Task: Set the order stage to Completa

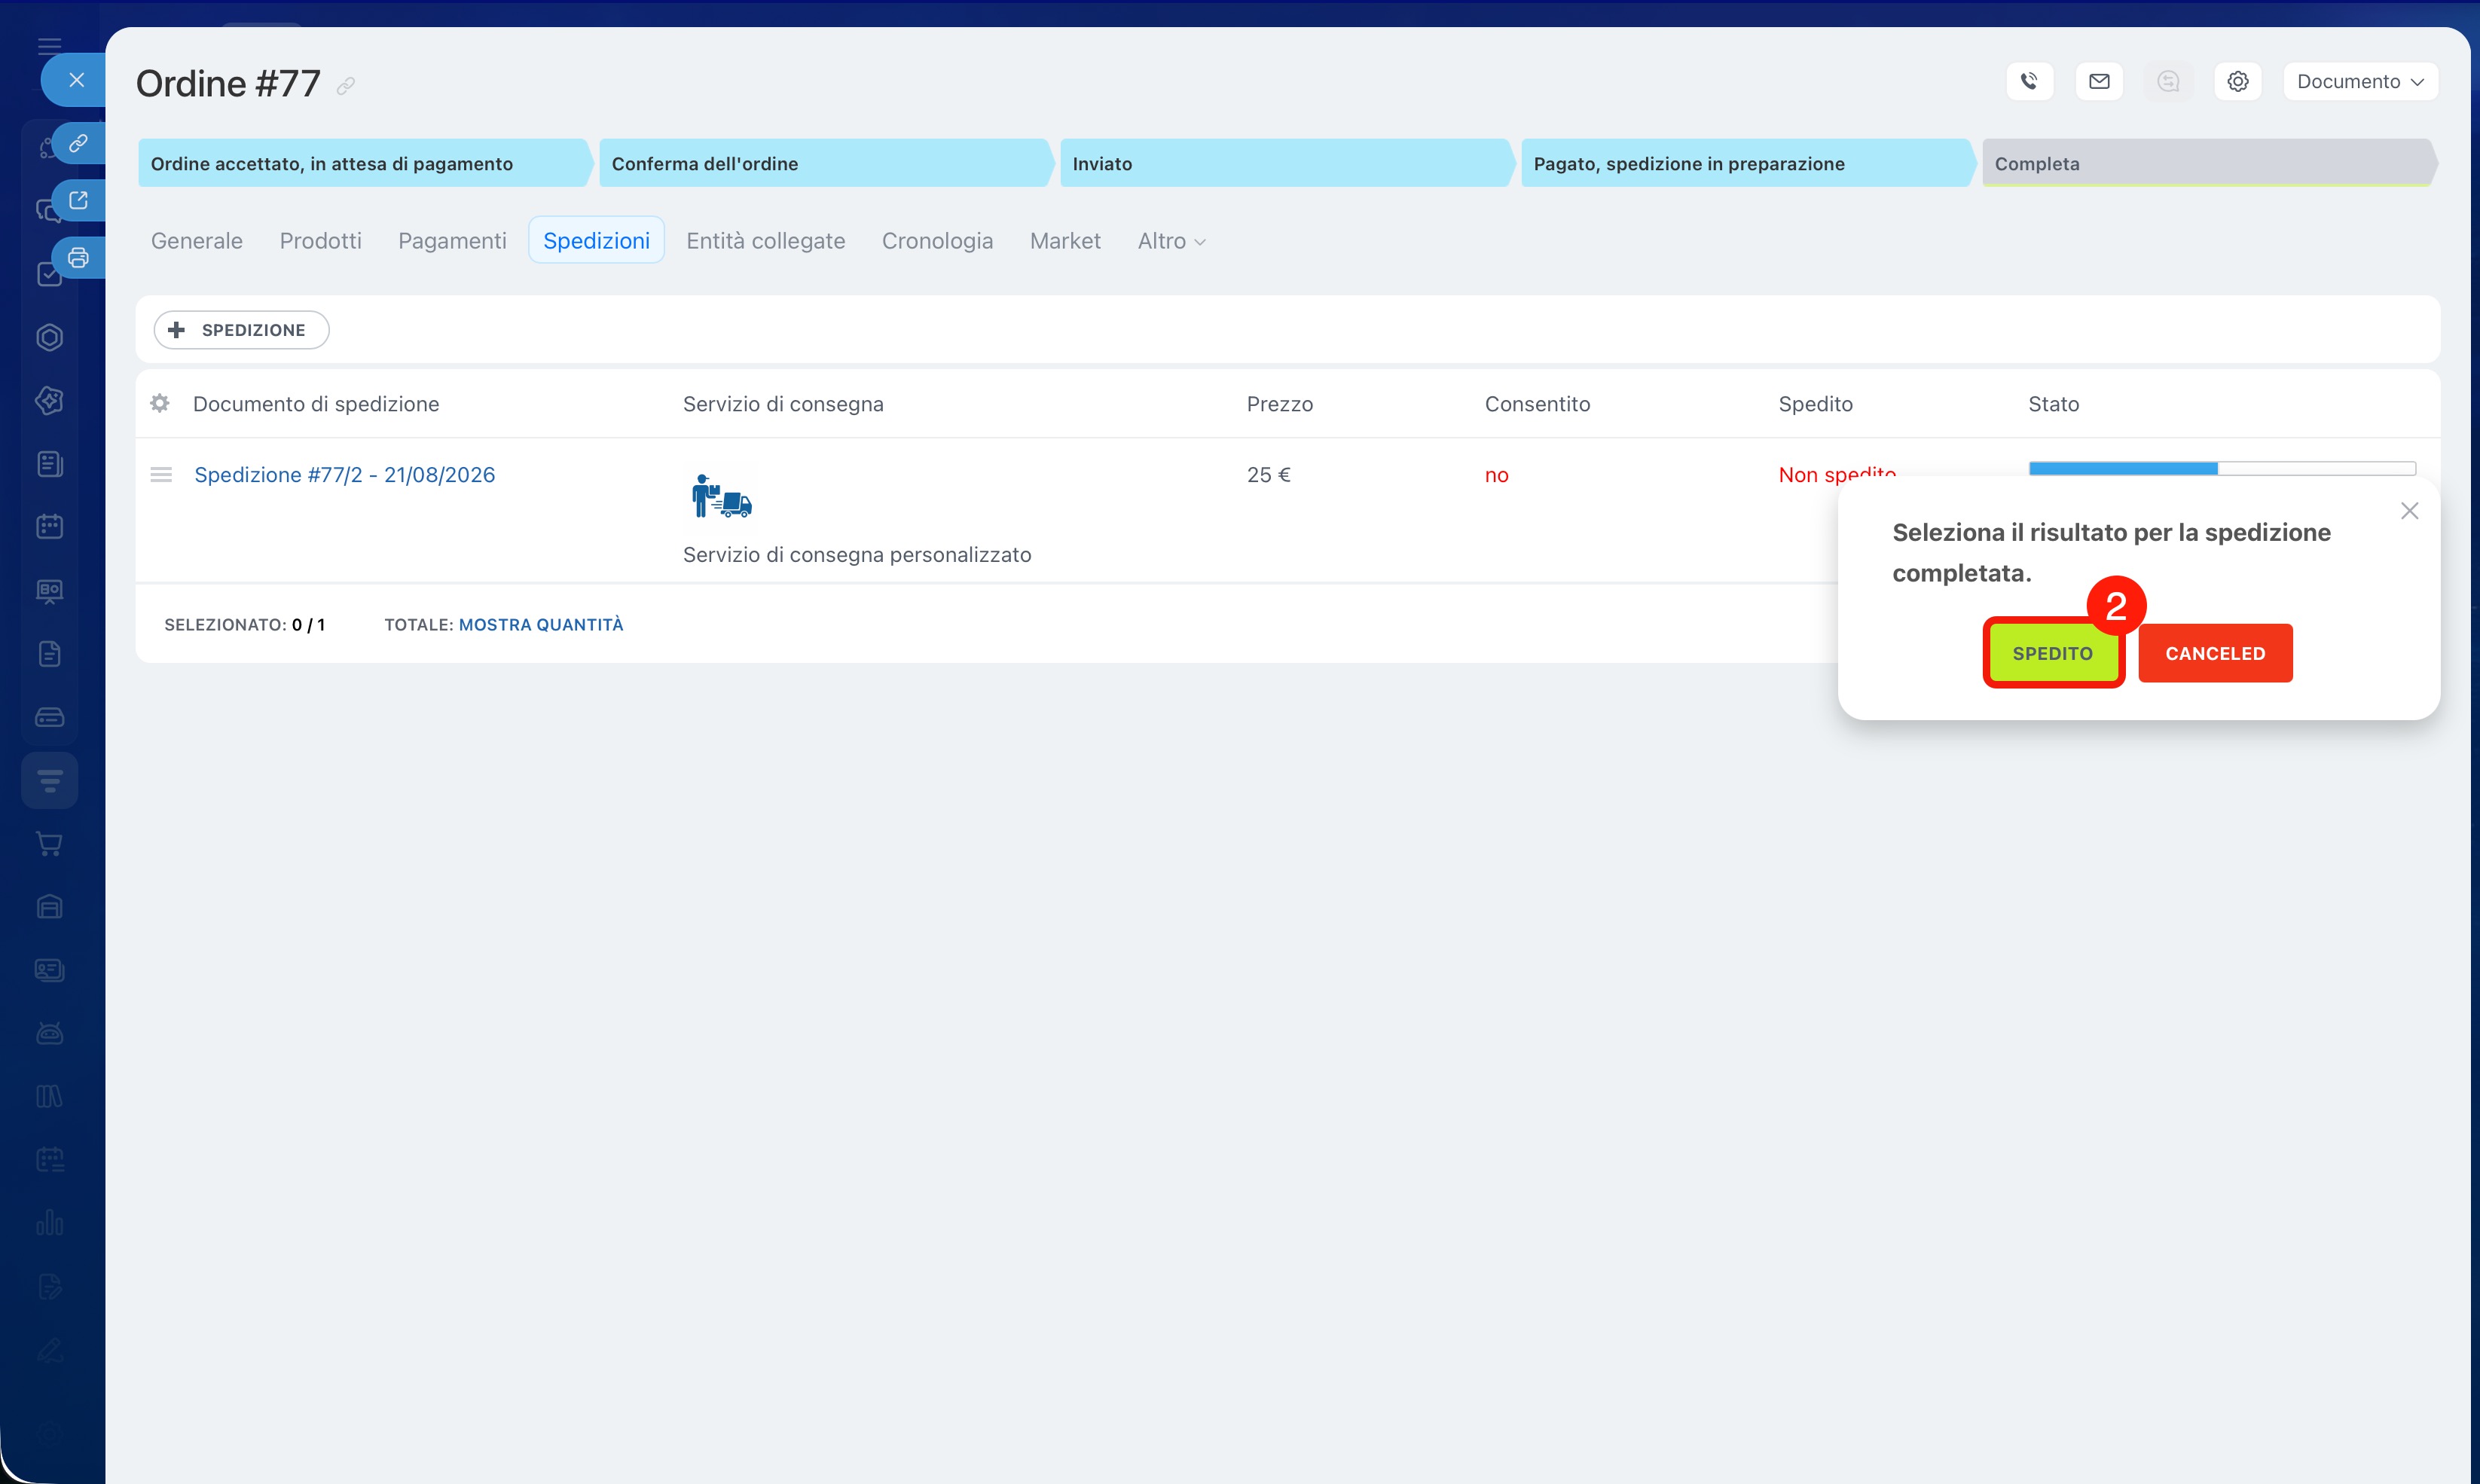Action: (2209, 163)
